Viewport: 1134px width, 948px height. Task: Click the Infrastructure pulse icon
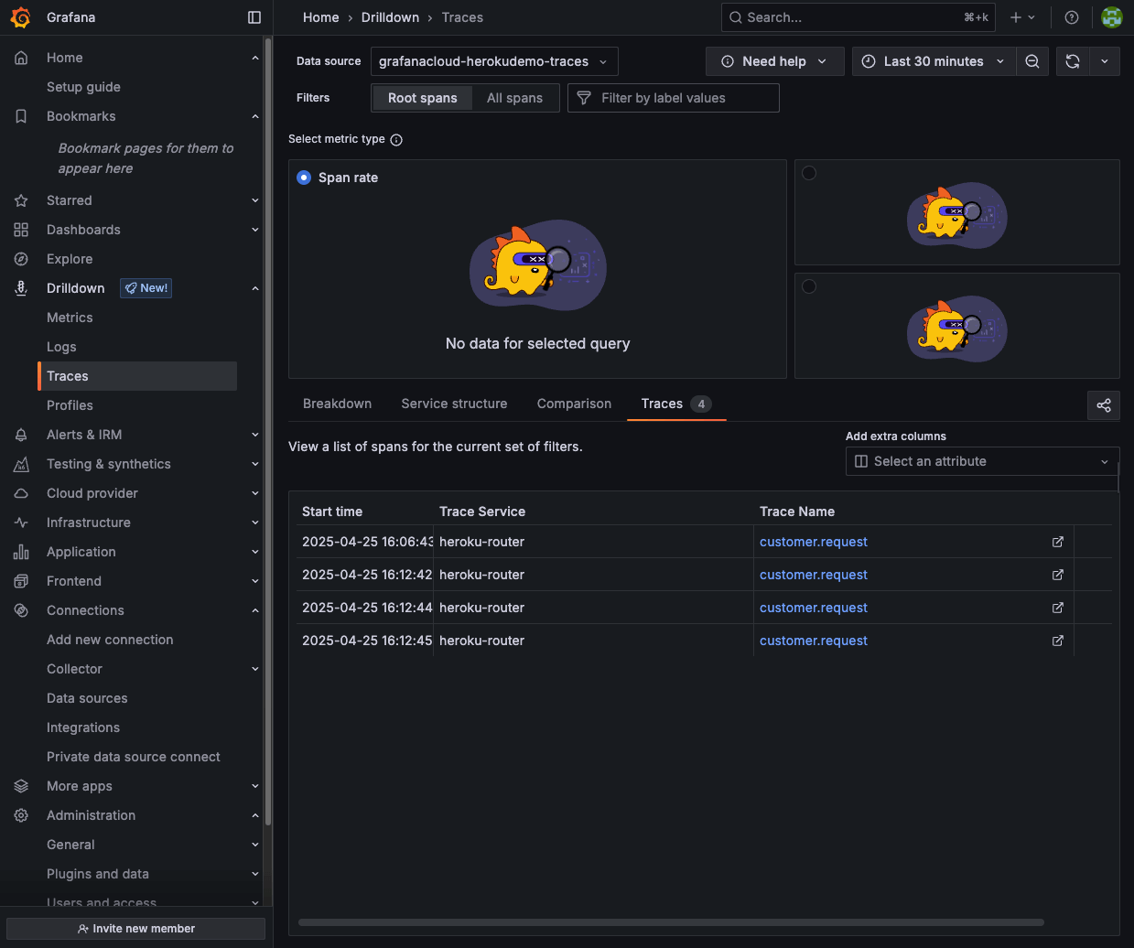[21, 522]
